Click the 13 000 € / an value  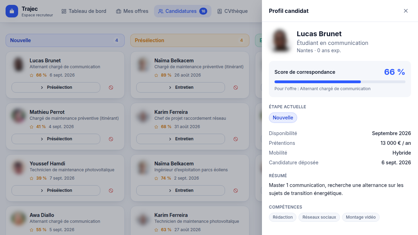[x=396, y=143]
